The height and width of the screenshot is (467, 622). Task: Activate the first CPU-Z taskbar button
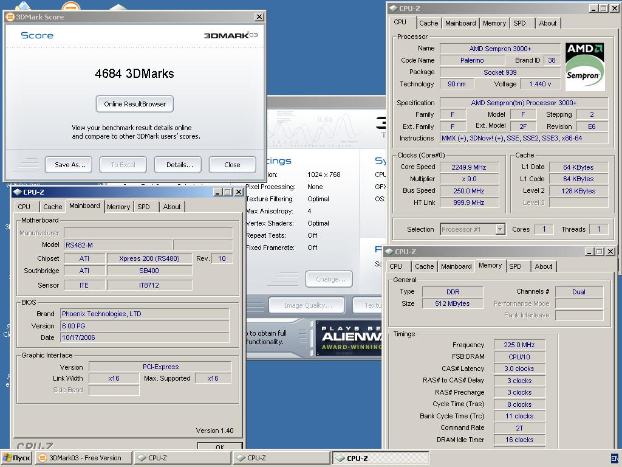tap(182, 458)
